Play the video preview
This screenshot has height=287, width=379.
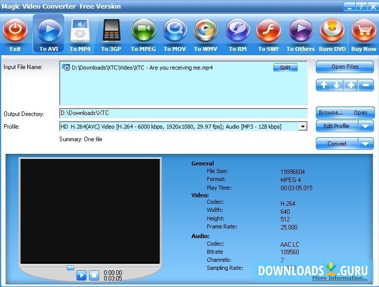click(81, 275)
